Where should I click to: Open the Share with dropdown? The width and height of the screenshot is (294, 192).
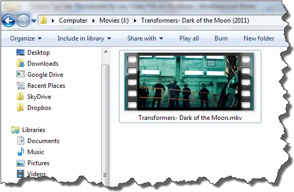pyautogui.click(x=145, y=38)
